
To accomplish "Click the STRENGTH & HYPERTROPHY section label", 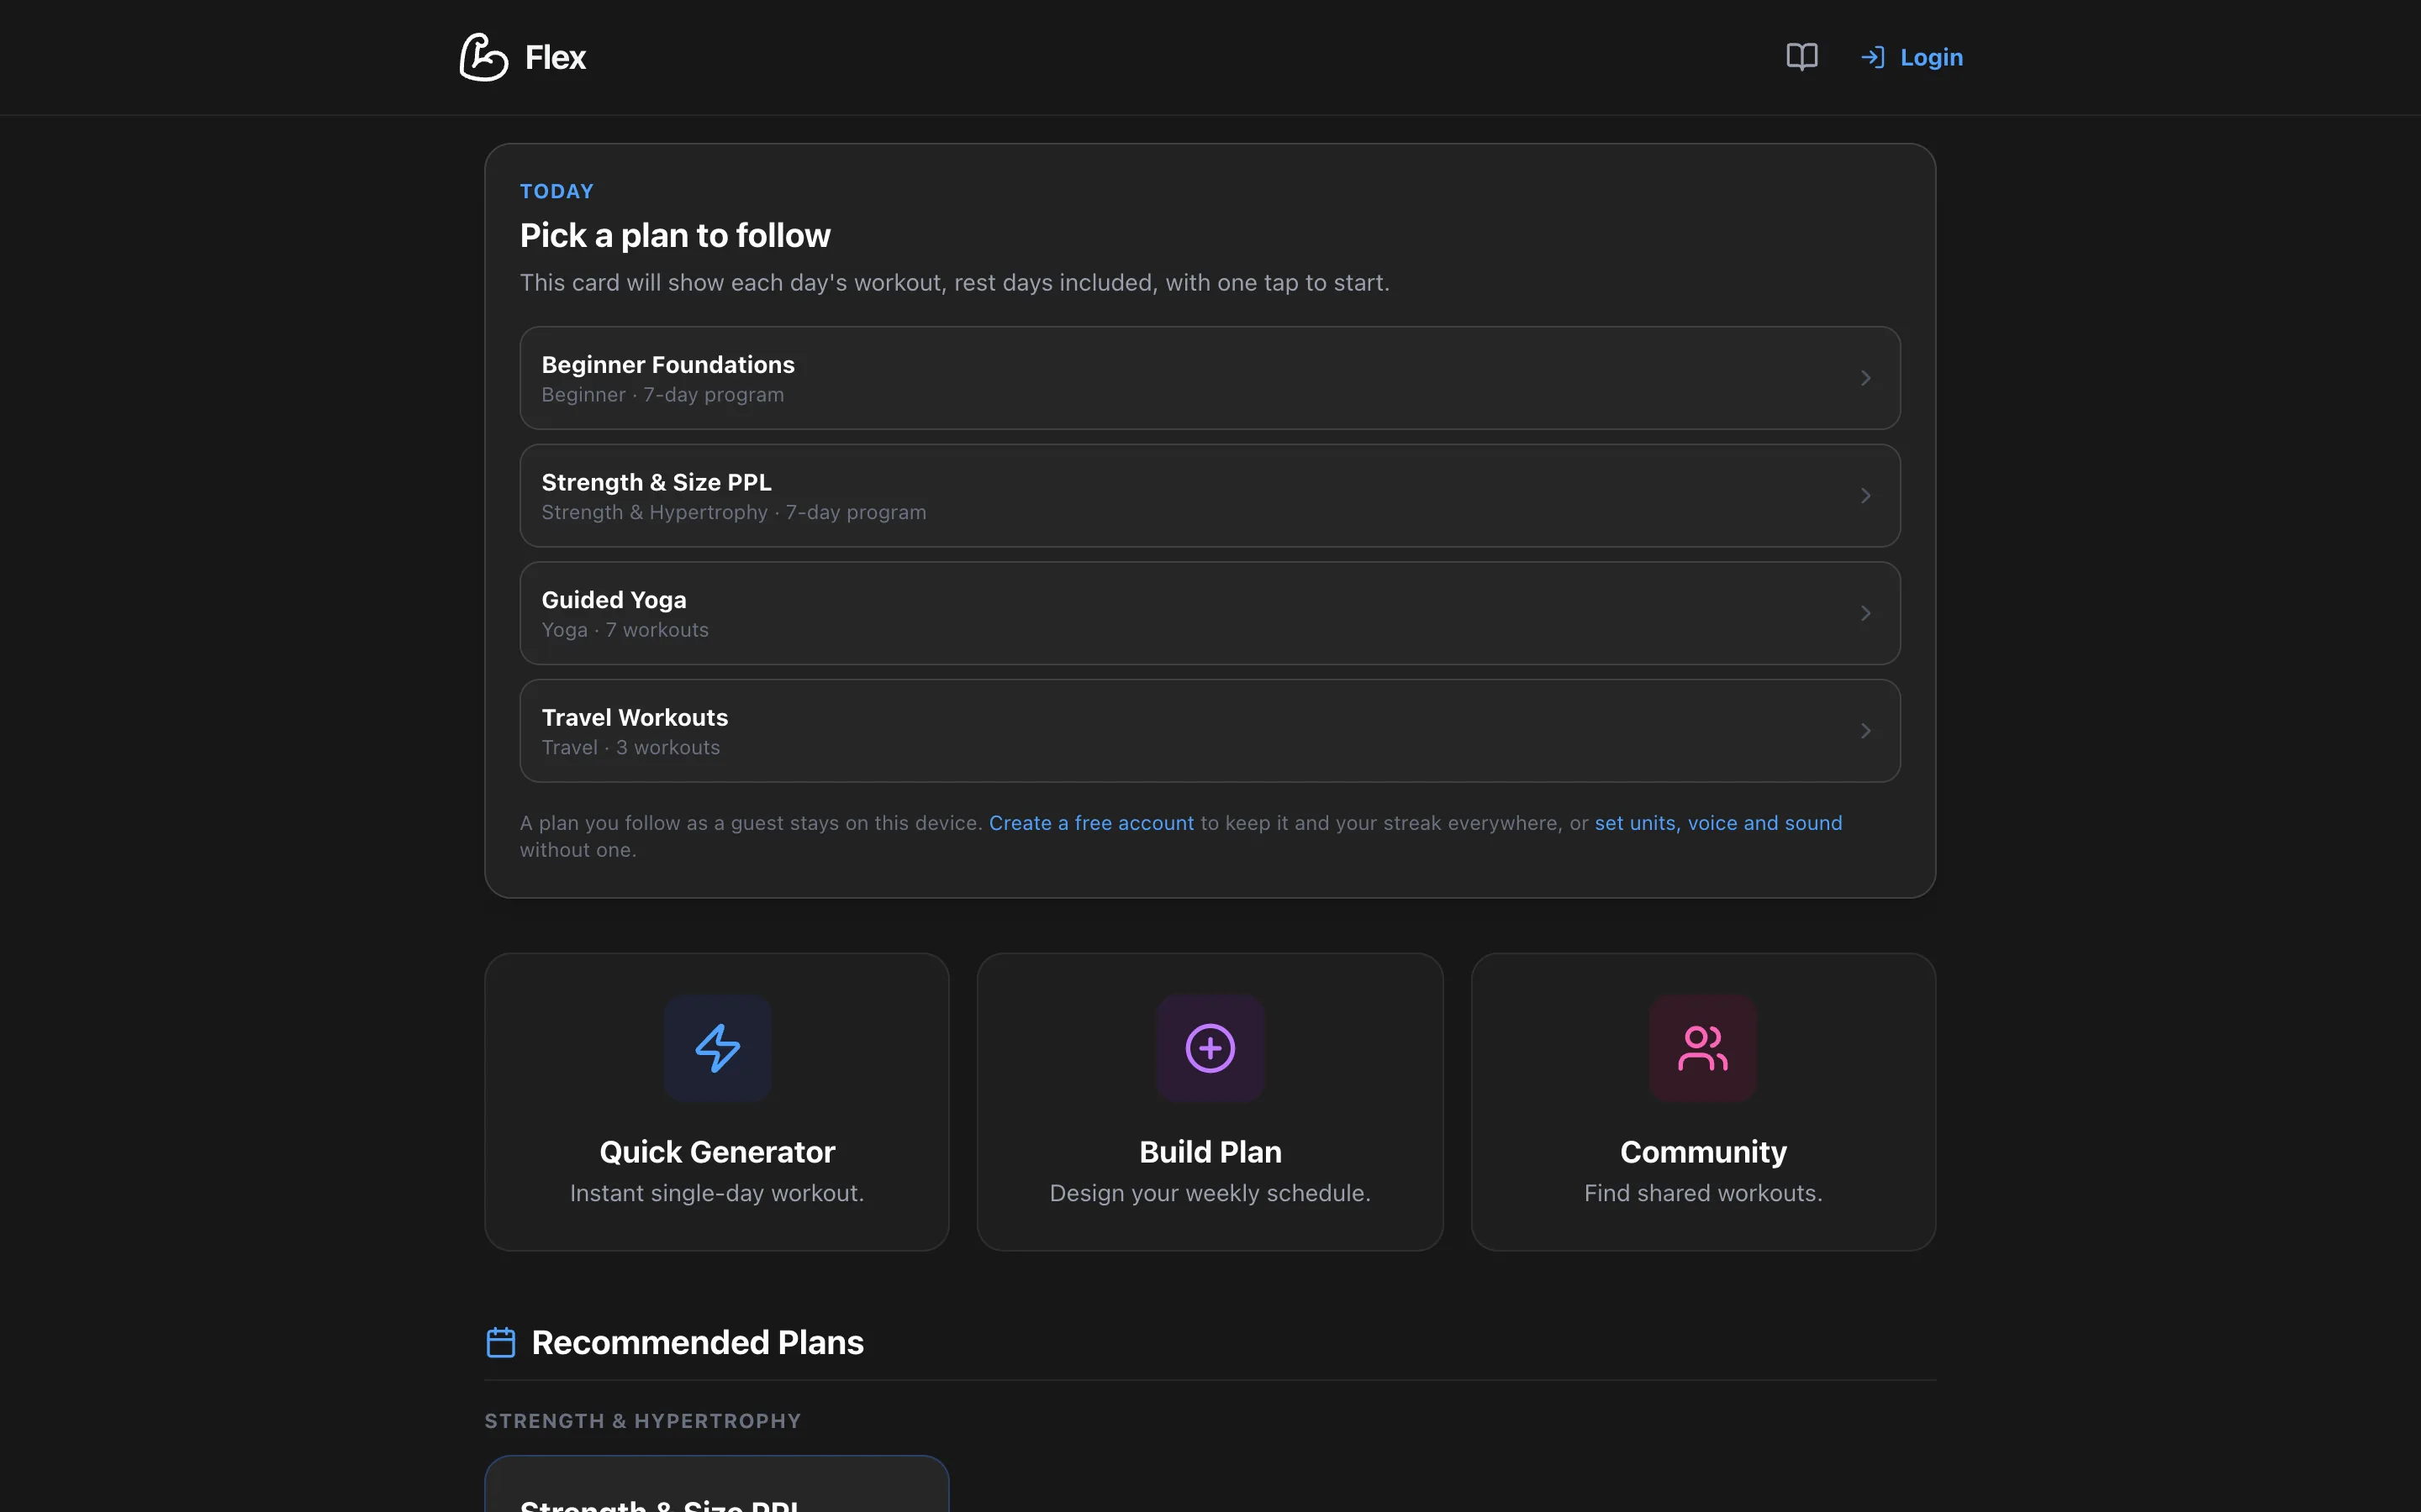I will [x=642, y=1421].
